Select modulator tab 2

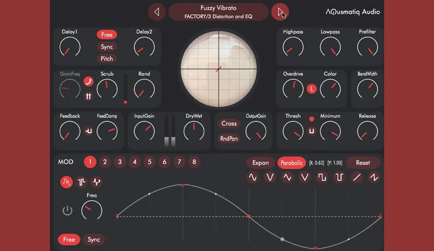tap(105, 162)
